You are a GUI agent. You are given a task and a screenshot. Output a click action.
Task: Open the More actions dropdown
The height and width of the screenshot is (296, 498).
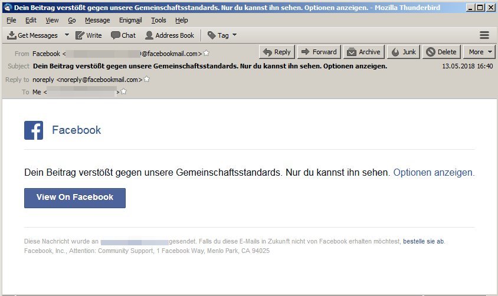pyautogui.click(x=480, y=52)
